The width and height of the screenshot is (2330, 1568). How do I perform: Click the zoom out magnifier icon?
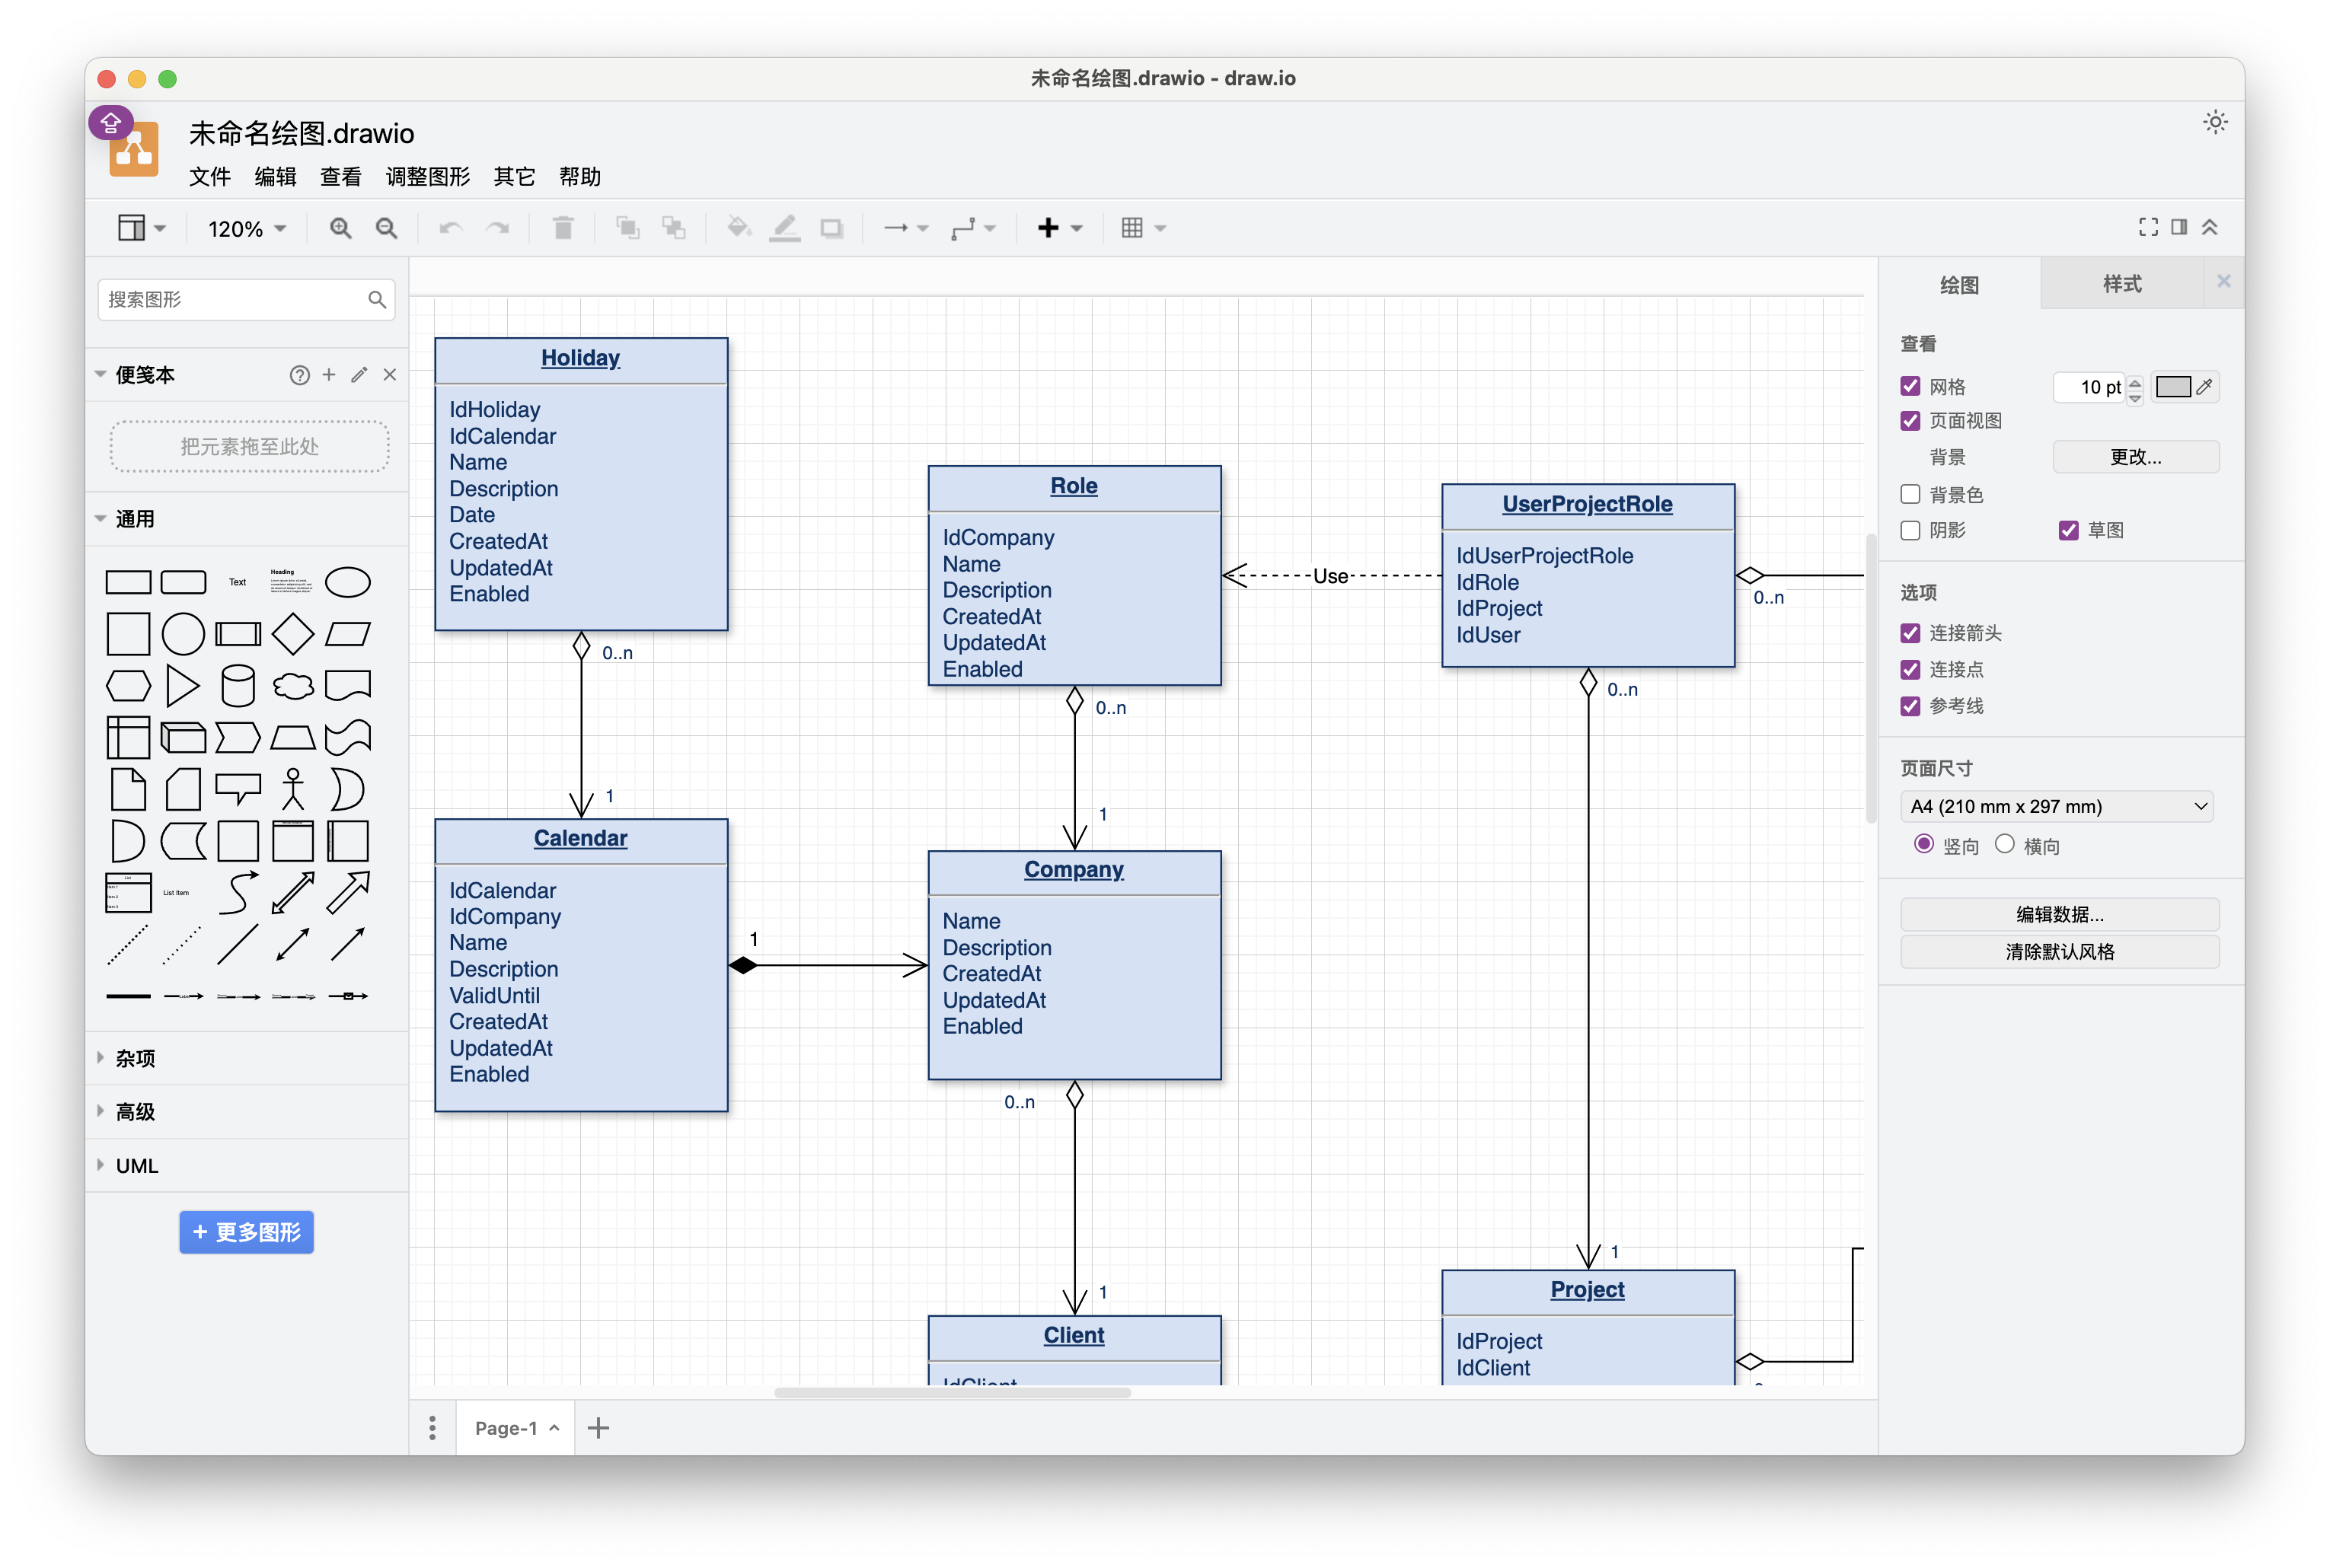coord(386,229)
